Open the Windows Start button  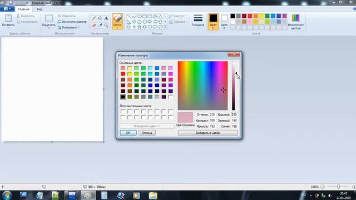[7, 195]
